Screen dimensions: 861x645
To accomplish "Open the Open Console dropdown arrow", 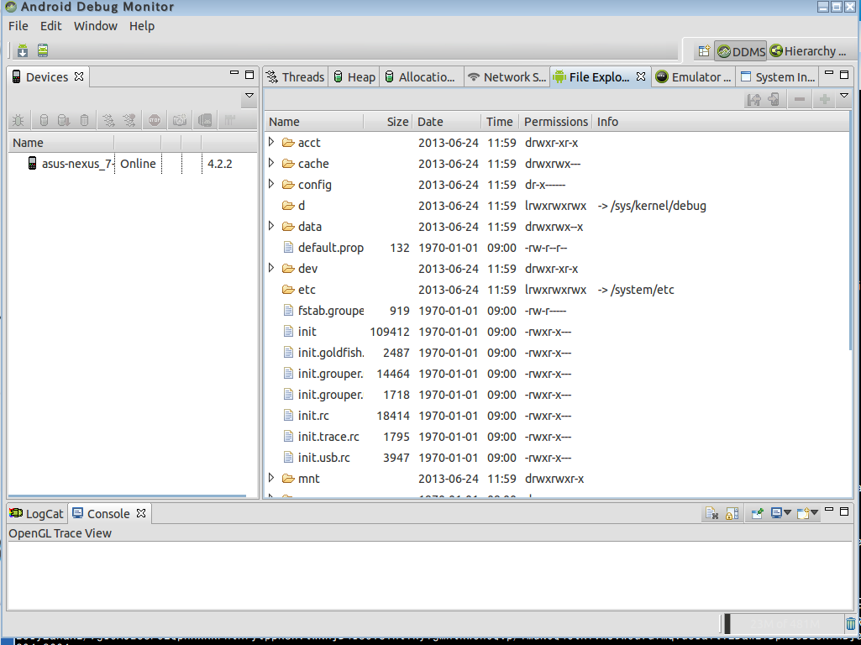I will click(x=814, y=512).
